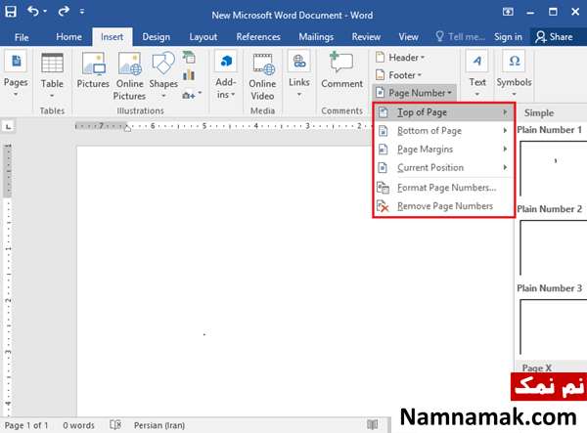This screenshot has width=587, height=433.
Task: Open the Add-ins icon
Action: [x=226, y=61]
